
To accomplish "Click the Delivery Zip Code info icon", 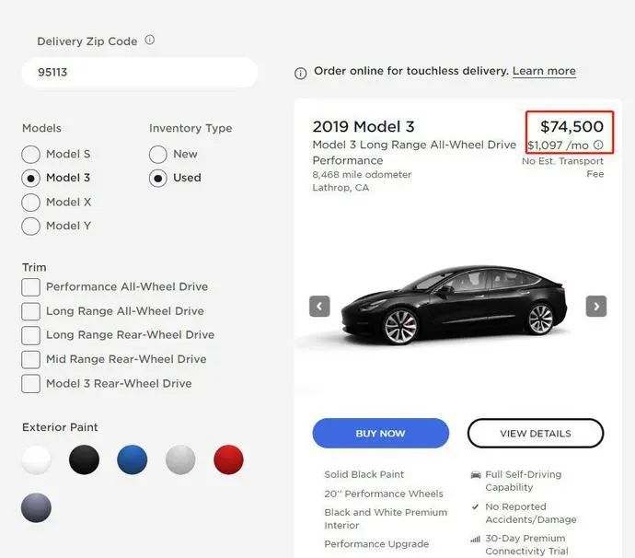I will pyautogui.click(x=150, y=41).
